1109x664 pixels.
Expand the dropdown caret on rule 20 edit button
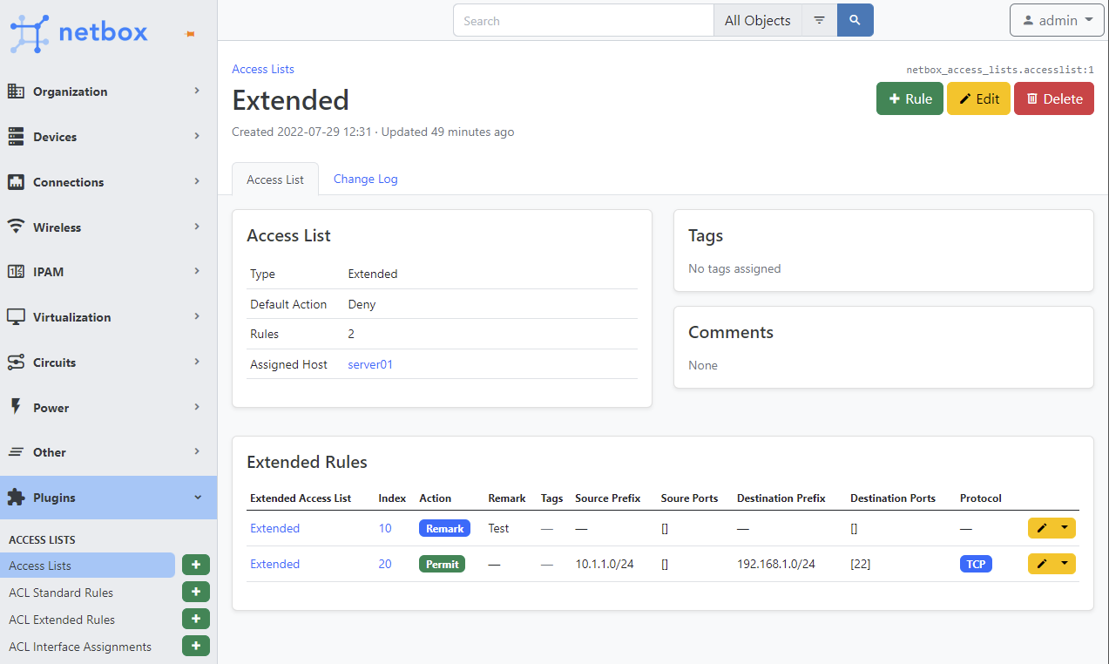click(x=1065, y=564)
